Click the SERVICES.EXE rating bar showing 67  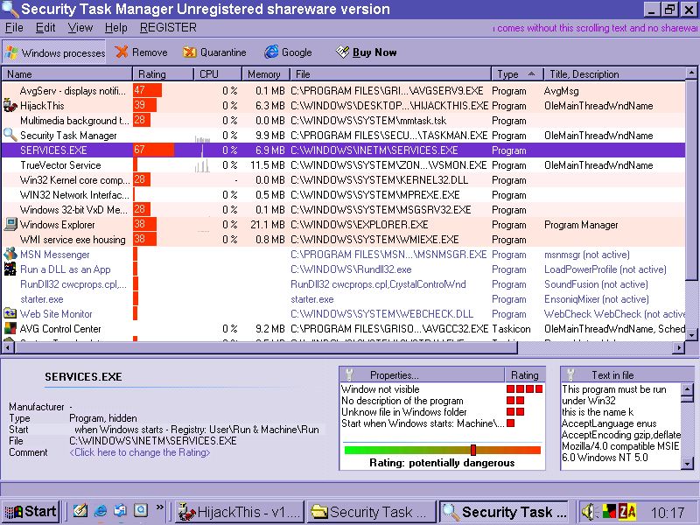154,150
